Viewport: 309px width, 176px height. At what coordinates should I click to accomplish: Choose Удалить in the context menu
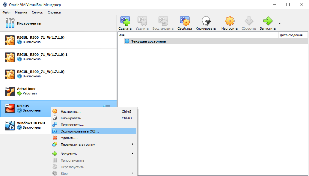(69, 138)
